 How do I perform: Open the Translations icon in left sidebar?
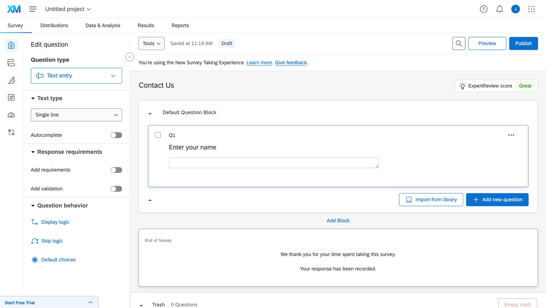11,133
